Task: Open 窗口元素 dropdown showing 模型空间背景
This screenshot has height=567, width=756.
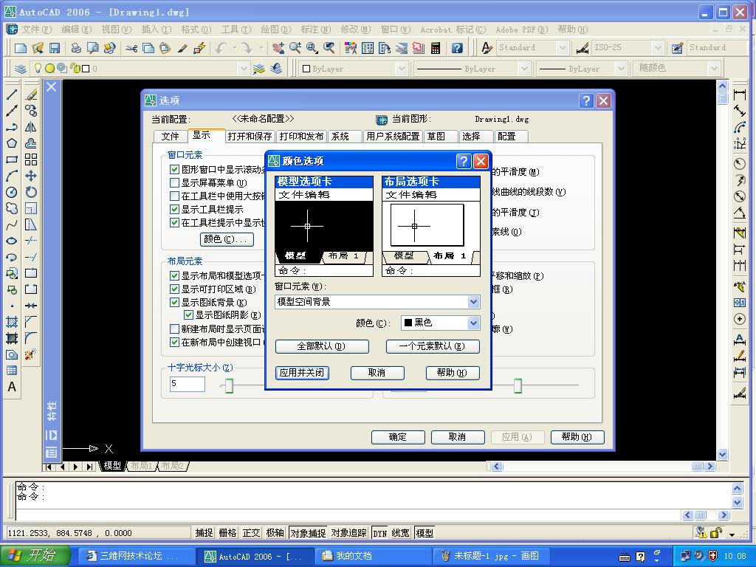Action: click(377, 302)
